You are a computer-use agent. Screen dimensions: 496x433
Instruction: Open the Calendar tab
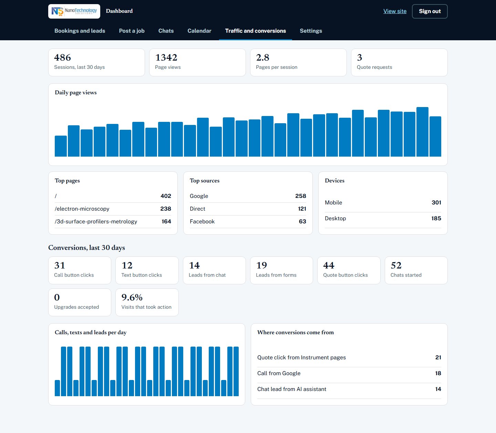pyautogui.click(x=199, y=31)
